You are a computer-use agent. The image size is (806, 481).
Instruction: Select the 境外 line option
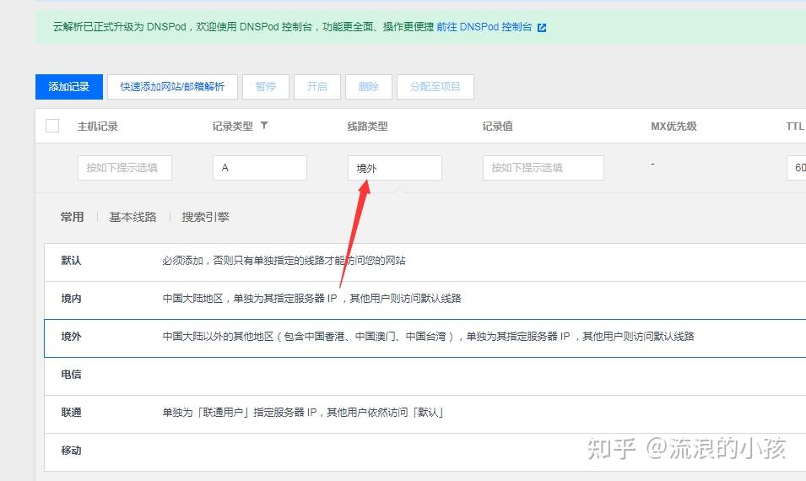pyautogui.click(x=425, y=338)
